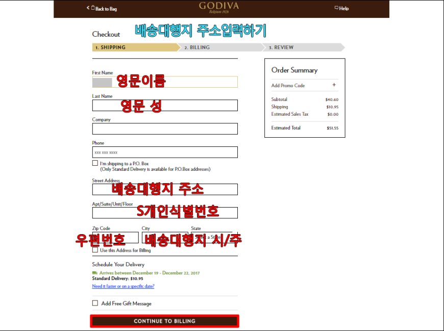Click the delivery truck icon
444x331 pixels.
tap(95, 273)
